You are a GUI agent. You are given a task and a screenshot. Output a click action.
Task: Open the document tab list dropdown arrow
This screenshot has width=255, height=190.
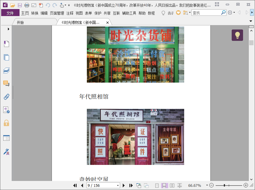click(251, 21)
